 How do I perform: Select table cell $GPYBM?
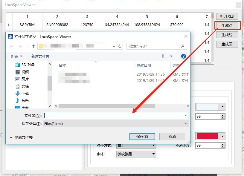pyautogui.click(x=27, y=25)
